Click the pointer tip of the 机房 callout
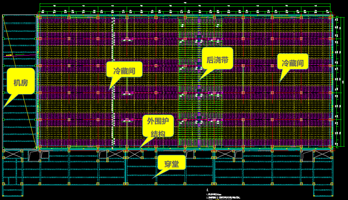The image size is (348, 200). 3,108
